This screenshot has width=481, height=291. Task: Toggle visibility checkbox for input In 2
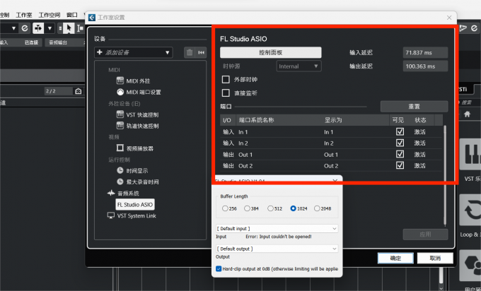400,143
